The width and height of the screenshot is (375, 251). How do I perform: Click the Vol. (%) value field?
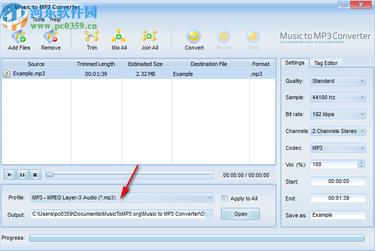tap(334, 164)
